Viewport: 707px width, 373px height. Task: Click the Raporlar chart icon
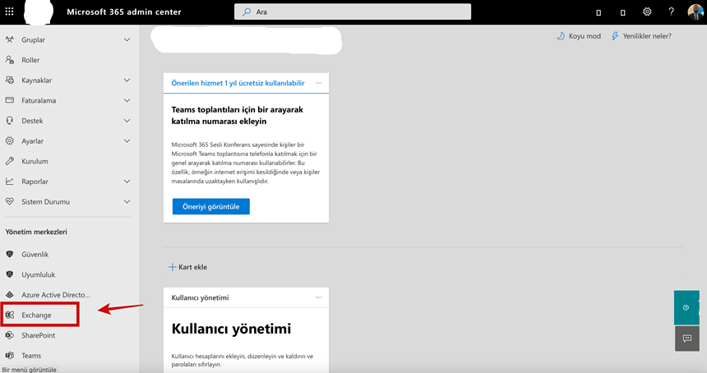tap(10, 182)
